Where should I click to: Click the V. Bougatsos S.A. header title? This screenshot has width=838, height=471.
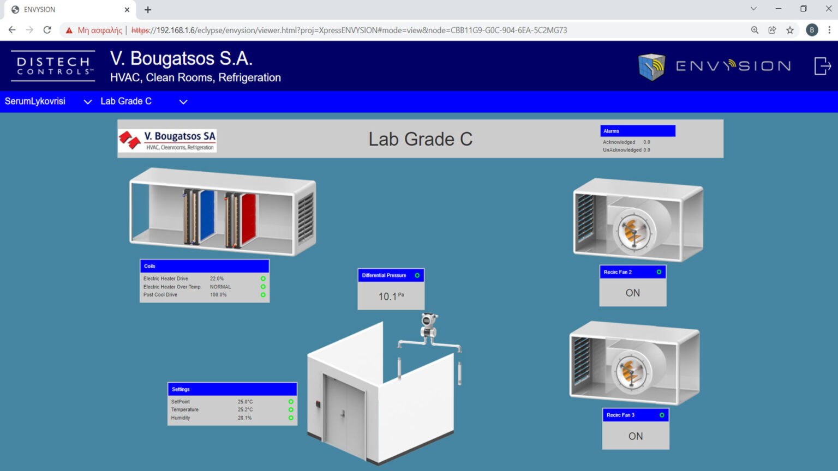(x=181, y=58)
